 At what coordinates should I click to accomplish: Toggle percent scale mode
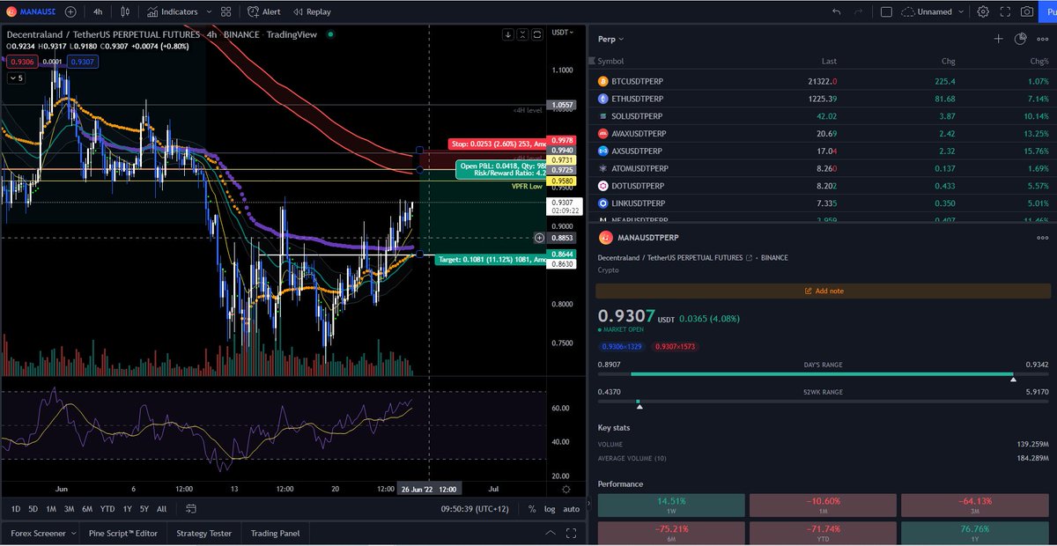point(532,509)
